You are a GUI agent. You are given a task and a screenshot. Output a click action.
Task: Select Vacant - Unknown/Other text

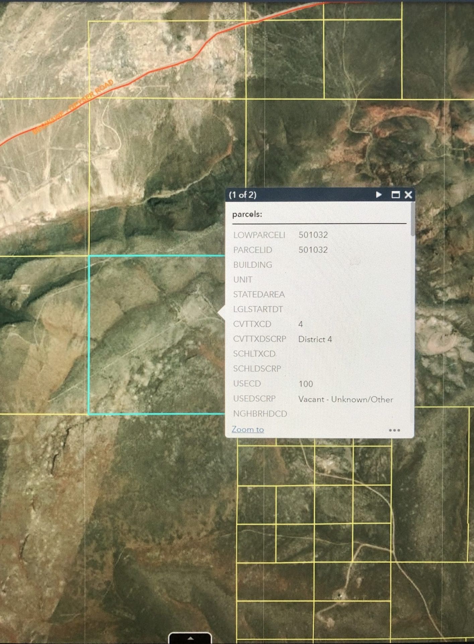tap(346, 399)
